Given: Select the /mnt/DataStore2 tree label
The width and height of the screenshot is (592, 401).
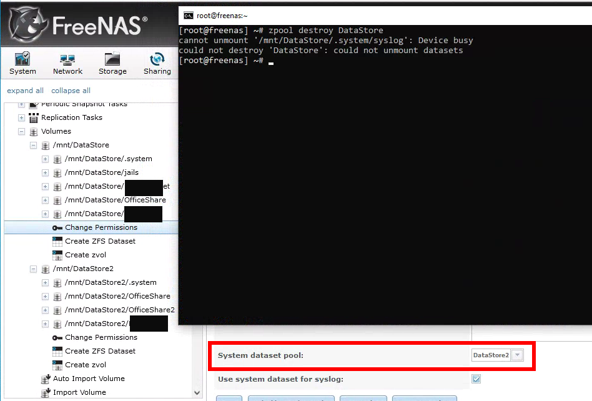Looking at the screenshot, I should [83, 269].
